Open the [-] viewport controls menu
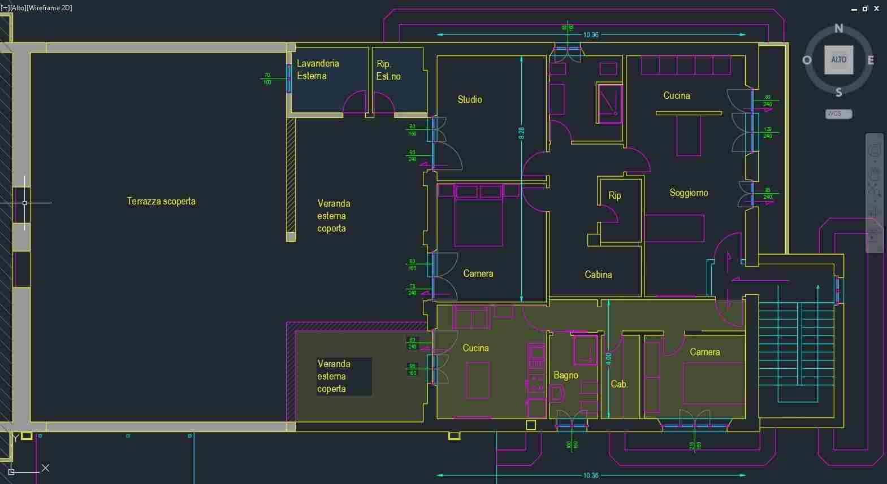Image resolution: width=887 pixels, height=484 pixels. click(x=5, y=8)
